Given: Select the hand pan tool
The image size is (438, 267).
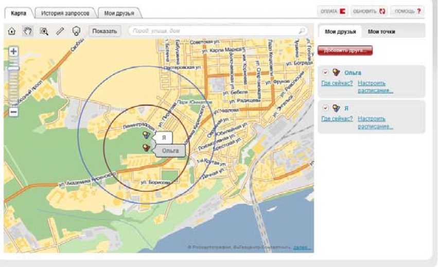Looking at the screenshot, I should tap(28, 31).
